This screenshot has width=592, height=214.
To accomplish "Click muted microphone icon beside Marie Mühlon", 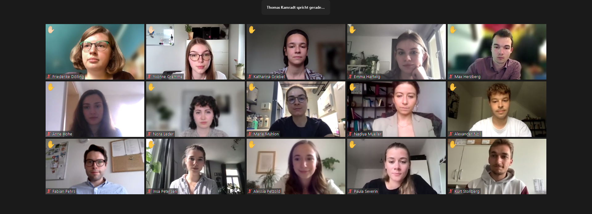I will tap(250, 134).
